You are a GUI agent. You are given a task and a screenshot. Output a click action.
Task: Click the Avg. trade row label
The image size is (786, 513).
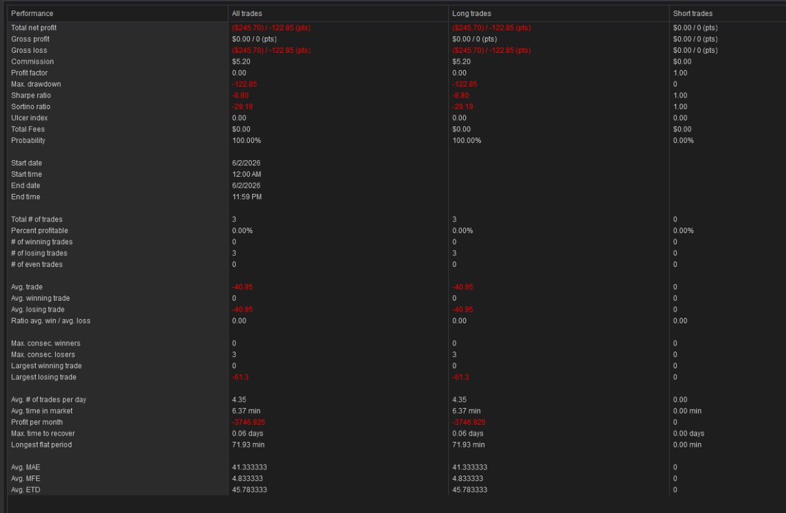pos(27,287)
